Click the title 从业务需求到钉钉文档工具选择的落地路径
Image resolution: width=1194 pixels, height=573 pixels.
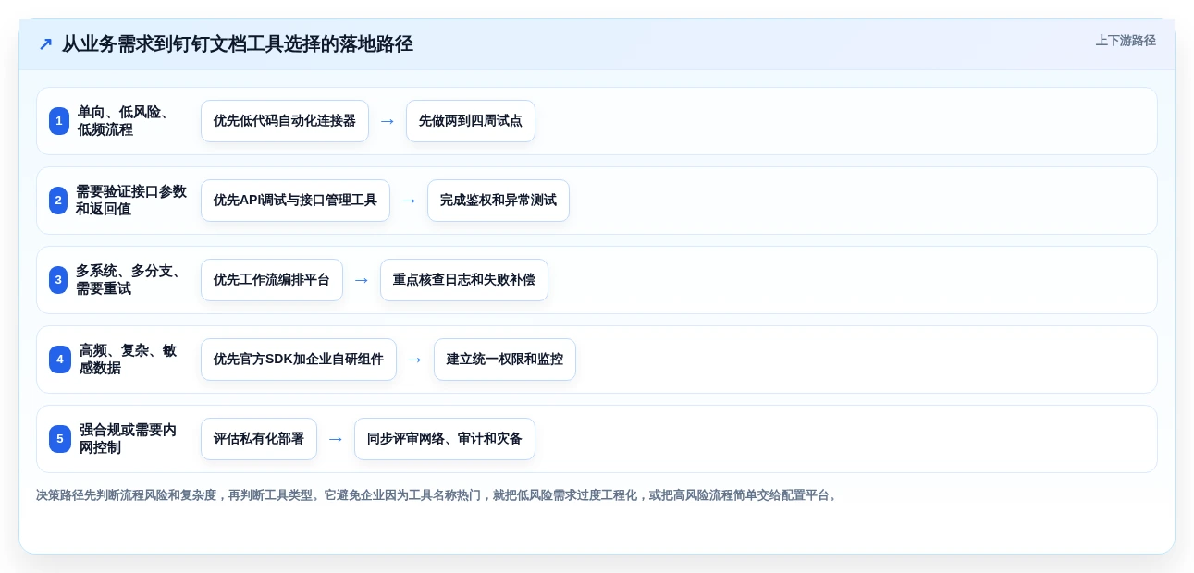coord(237,44)
